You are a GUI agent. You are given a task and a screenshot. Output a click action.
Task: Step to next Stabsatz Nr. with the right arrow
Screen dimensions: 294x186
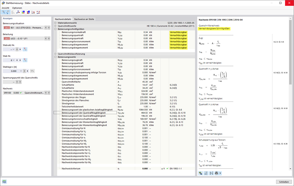coord(20,49)
